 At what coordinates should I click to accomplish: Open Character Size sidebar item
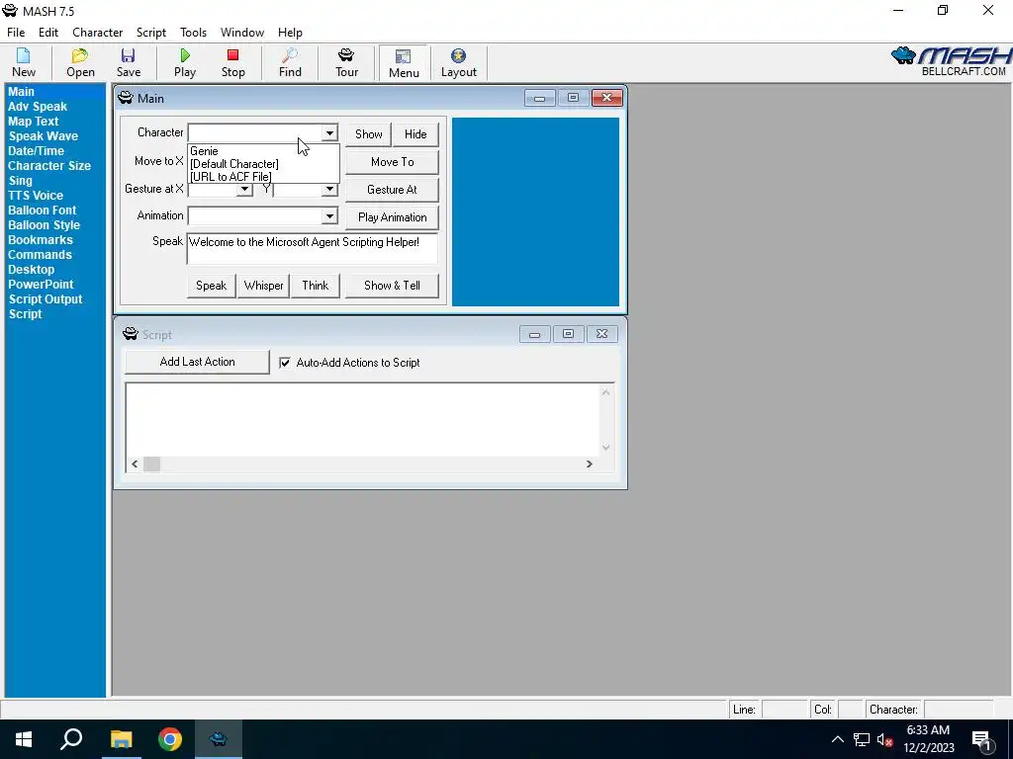point(49,166)
